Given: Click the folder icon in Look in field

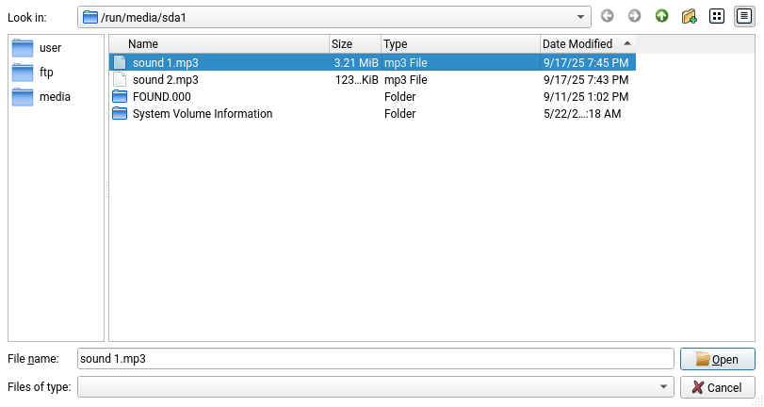Looking at the screenshot, I should [90, 17].
